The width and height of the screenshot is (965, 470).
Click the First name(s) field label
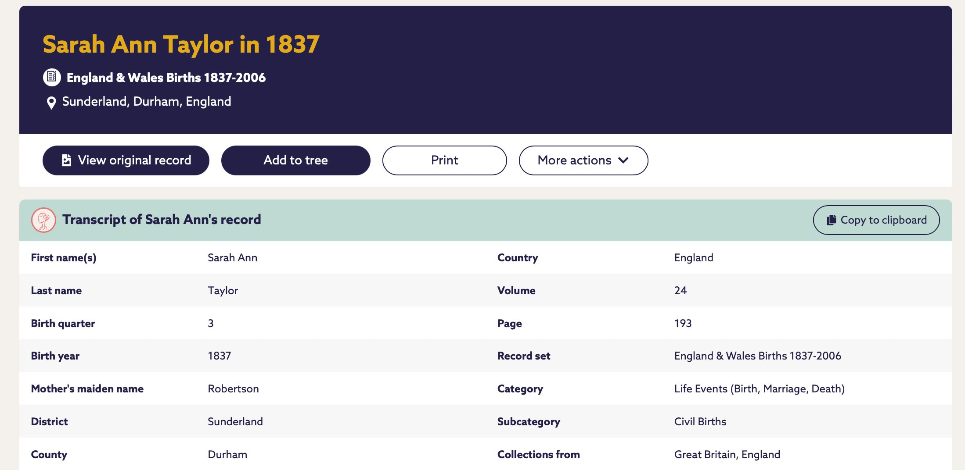coord(64,257)
